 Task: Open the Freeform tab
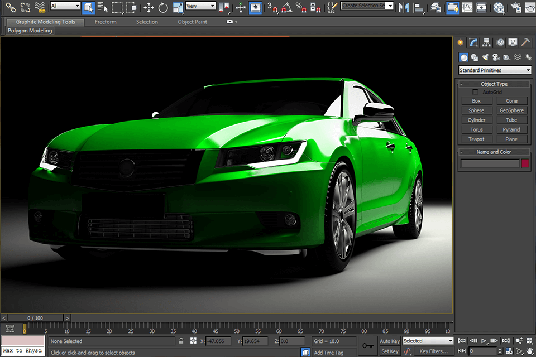click(x=106, y=22)
